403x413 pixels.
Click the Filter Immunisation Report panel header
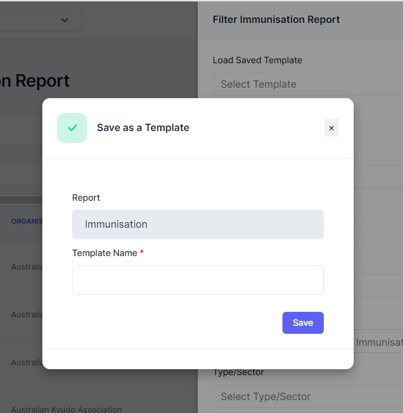[276, 19]
